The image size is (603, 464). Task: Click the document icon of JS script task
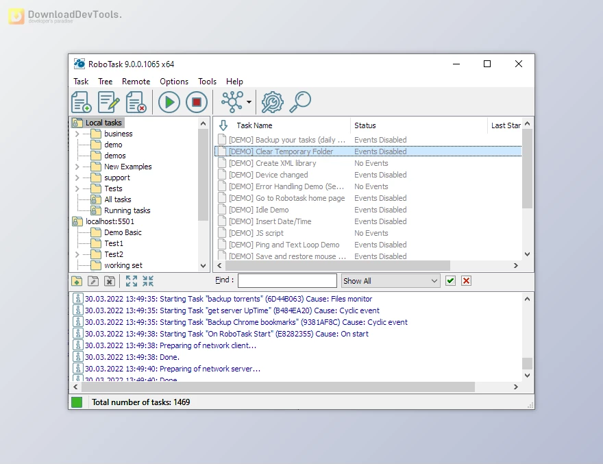(x=222, y=233)
